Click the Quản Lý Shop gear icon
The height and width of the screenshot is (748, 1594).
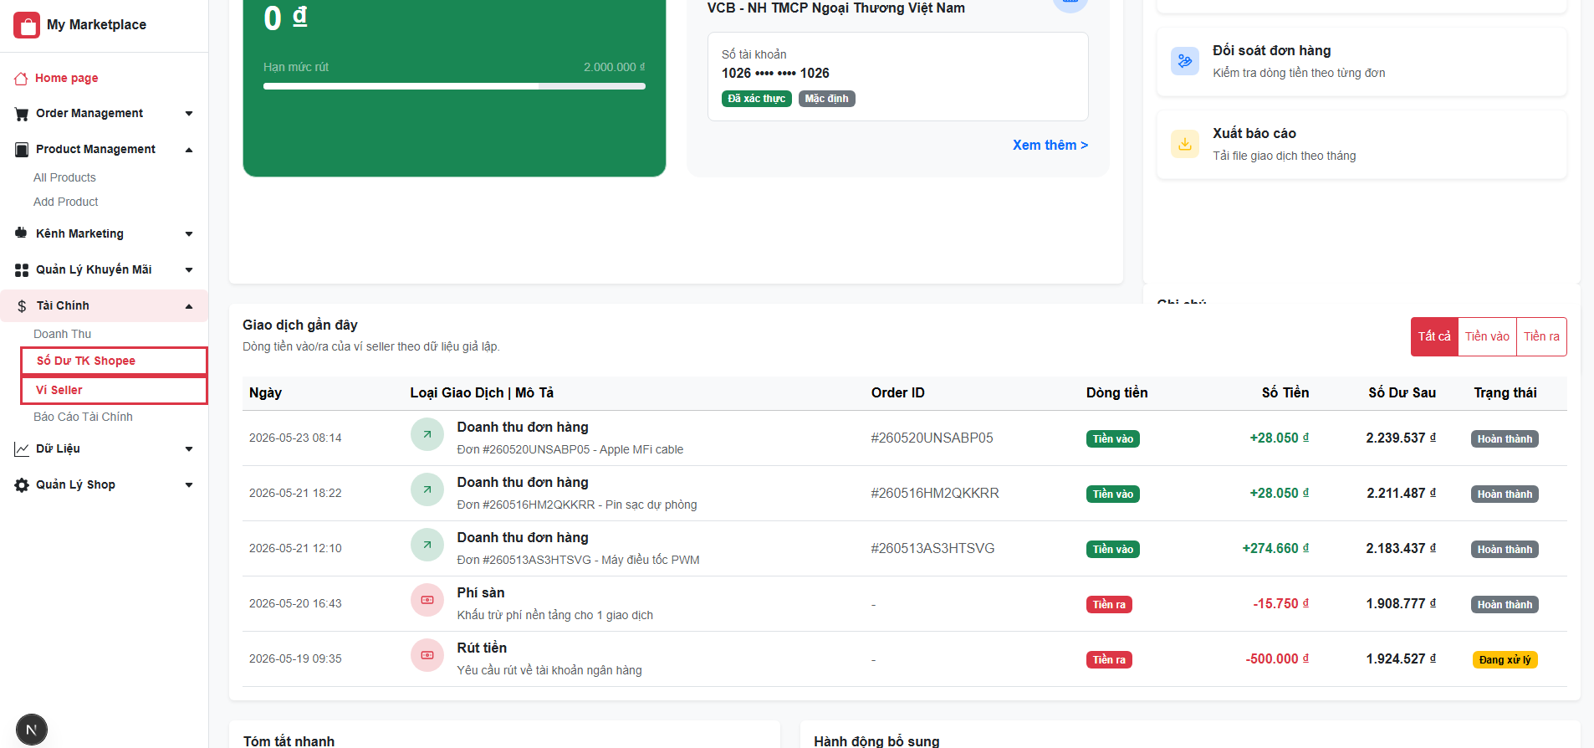point(22,485)
